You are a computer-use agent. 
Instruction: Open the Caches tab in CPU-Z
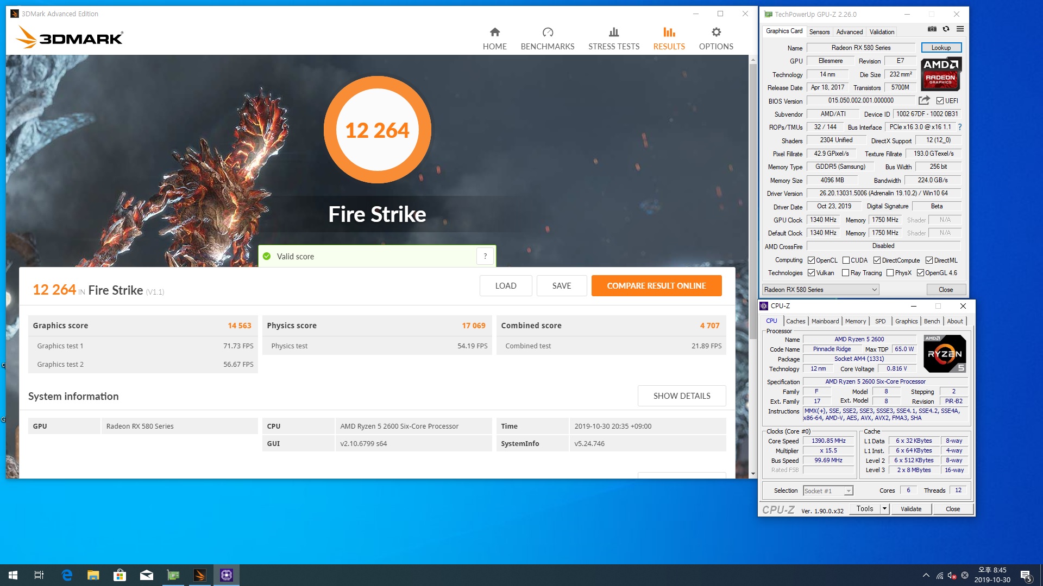tap(795, 321)
